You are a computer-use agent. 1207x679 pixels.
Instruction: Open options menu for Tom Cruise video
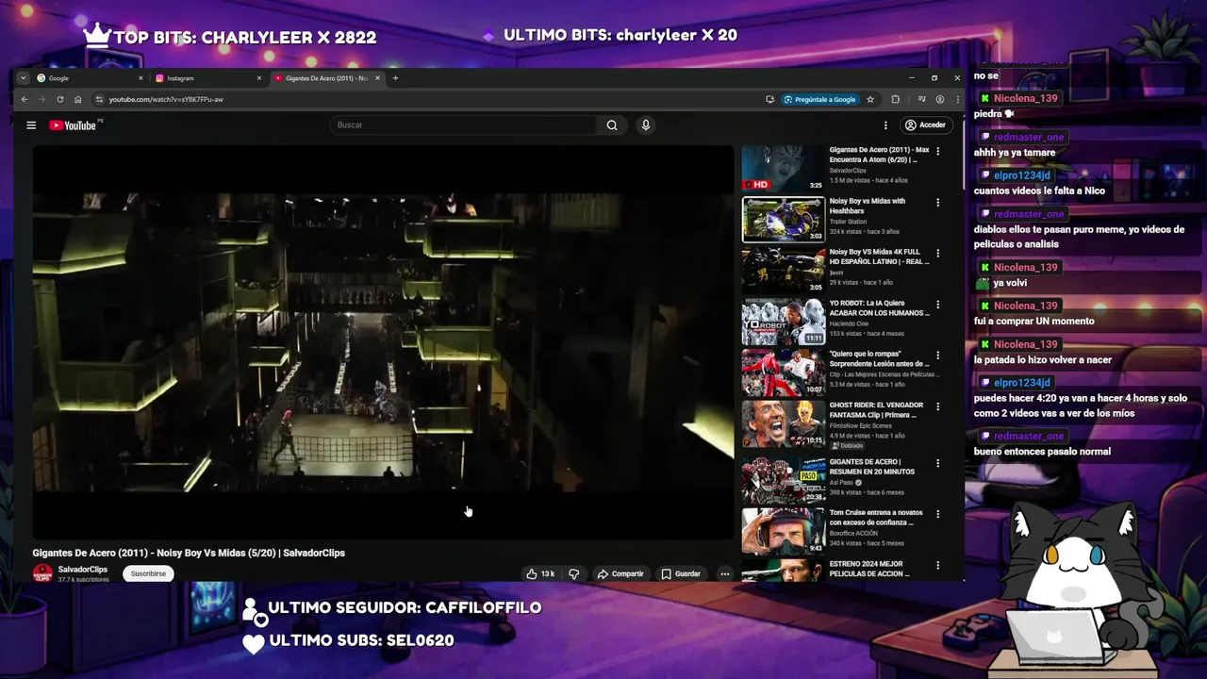coord(937,514)
